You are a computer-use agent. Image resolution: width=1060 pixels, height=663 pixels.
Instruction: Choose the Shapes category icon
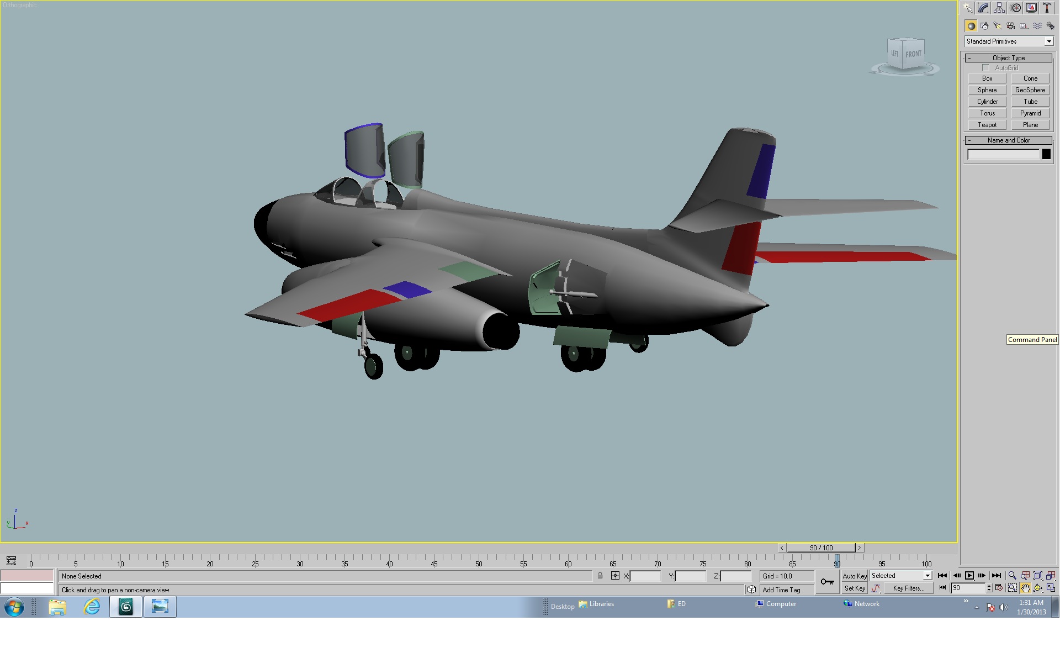point(984,26)
